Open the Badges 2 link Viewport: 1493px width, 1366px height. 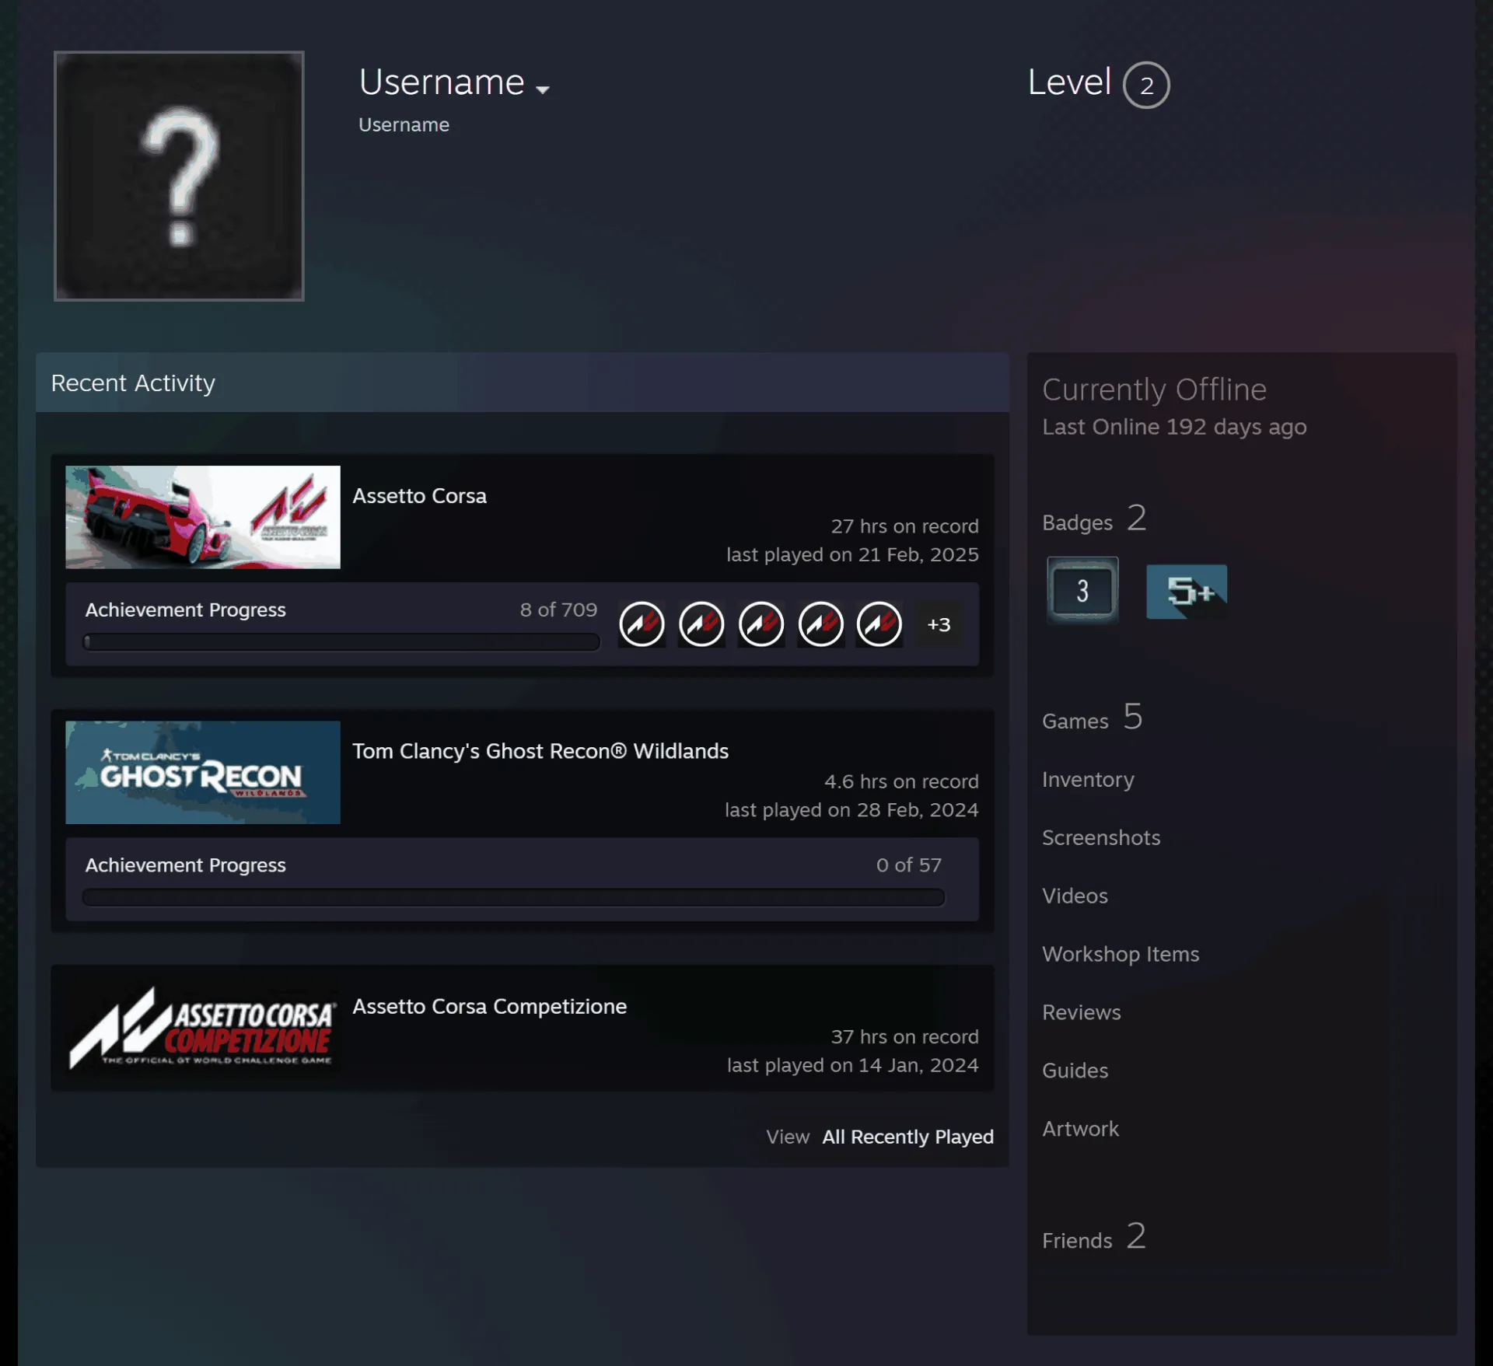tap(1094, 519)
